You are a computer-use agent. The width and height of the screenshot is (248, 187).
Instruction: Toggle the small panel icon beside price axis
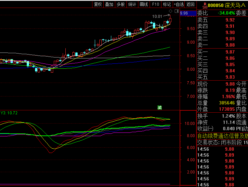[177, 11]
